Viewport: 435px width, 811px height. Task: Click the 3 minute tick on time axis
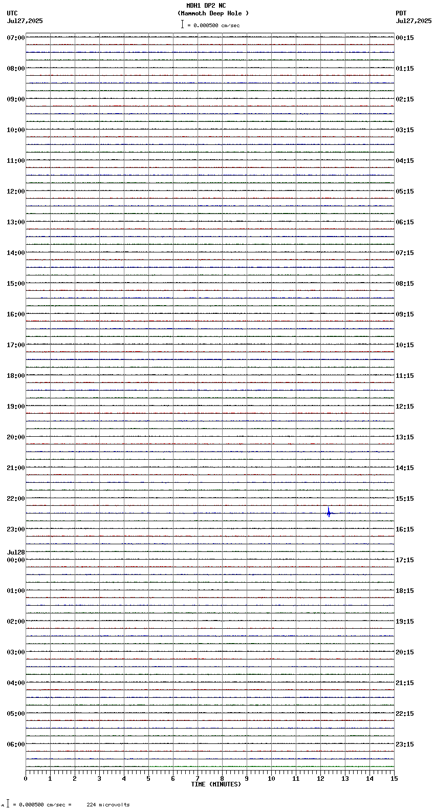[x=99, y=779]
